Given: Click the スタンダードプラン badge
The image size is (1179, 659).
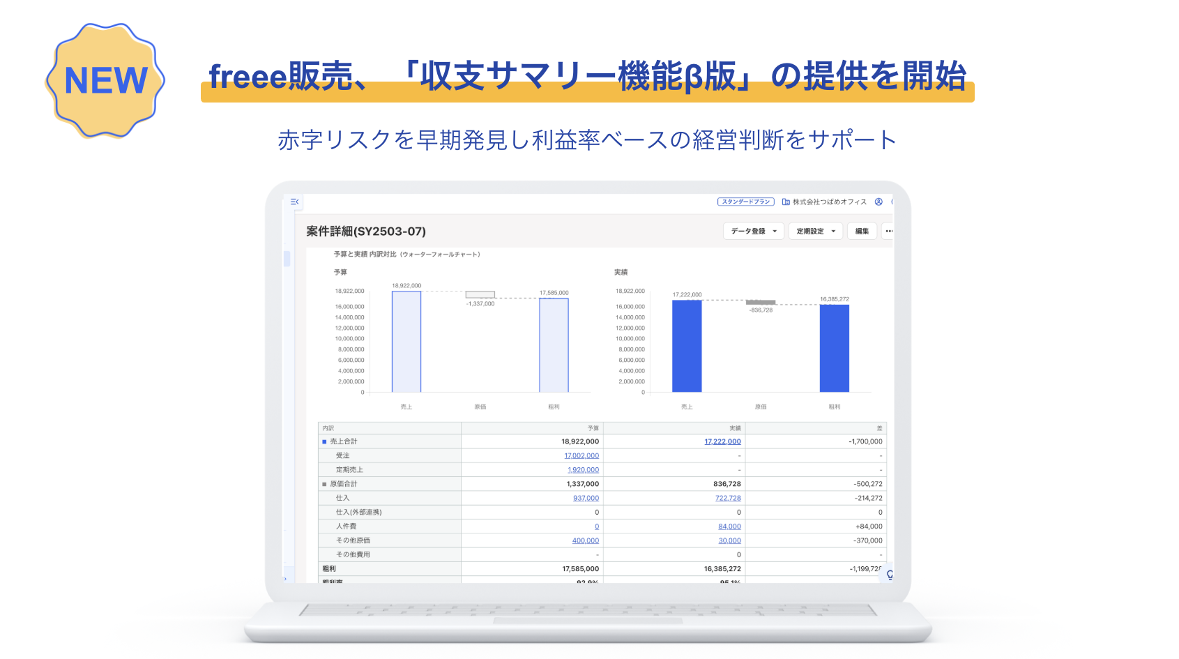Looking at the screenshot, I should (x=745, y=202).
